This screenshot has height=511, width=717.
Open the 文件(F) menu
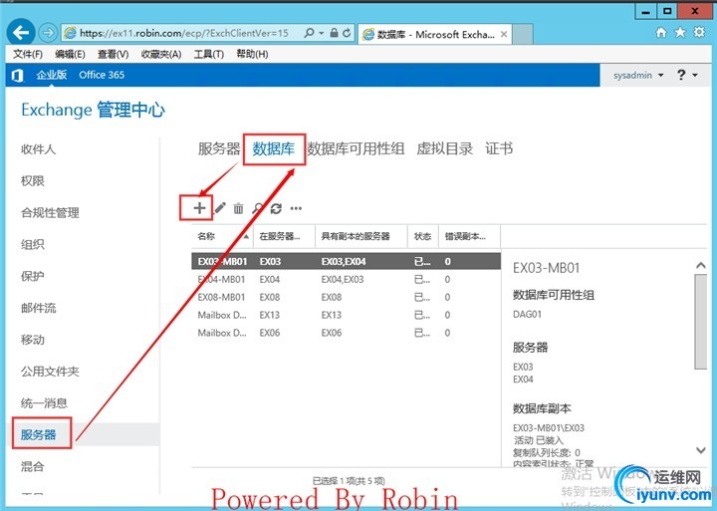click(x=28, y=55)
